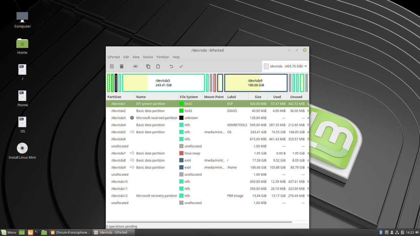Select the Resize/Move toolbar icon
Screen dimensions: 420x236
coord(135,66)
